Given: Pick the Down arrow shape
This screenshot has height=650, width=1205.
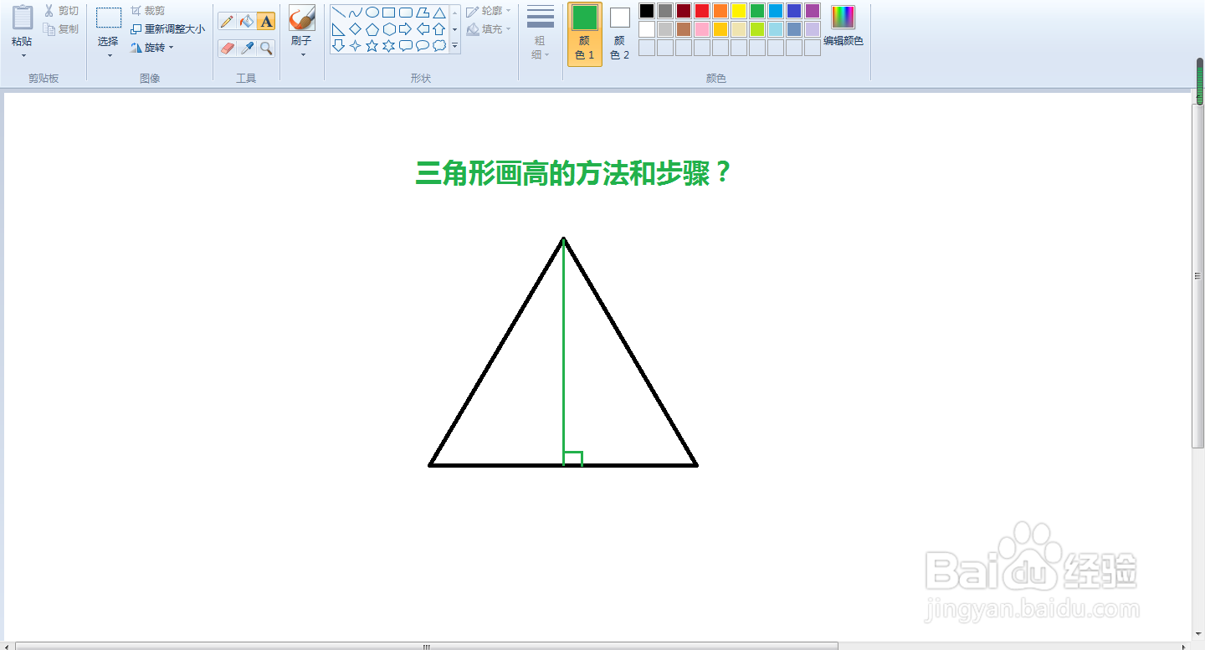Looking at the screenshot, I should (338, 46).
